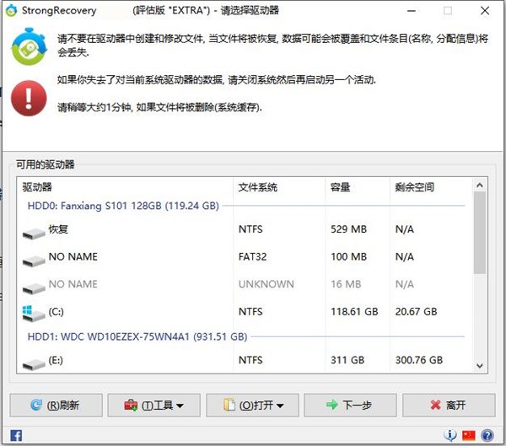Open the (O)打开 dropdown menu
The width and height of the screenshot is (506, 446).
tap(251, 405)
